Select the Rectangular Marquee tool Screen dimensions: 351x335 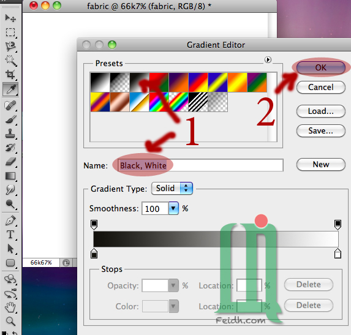click(x=10, y=32)
